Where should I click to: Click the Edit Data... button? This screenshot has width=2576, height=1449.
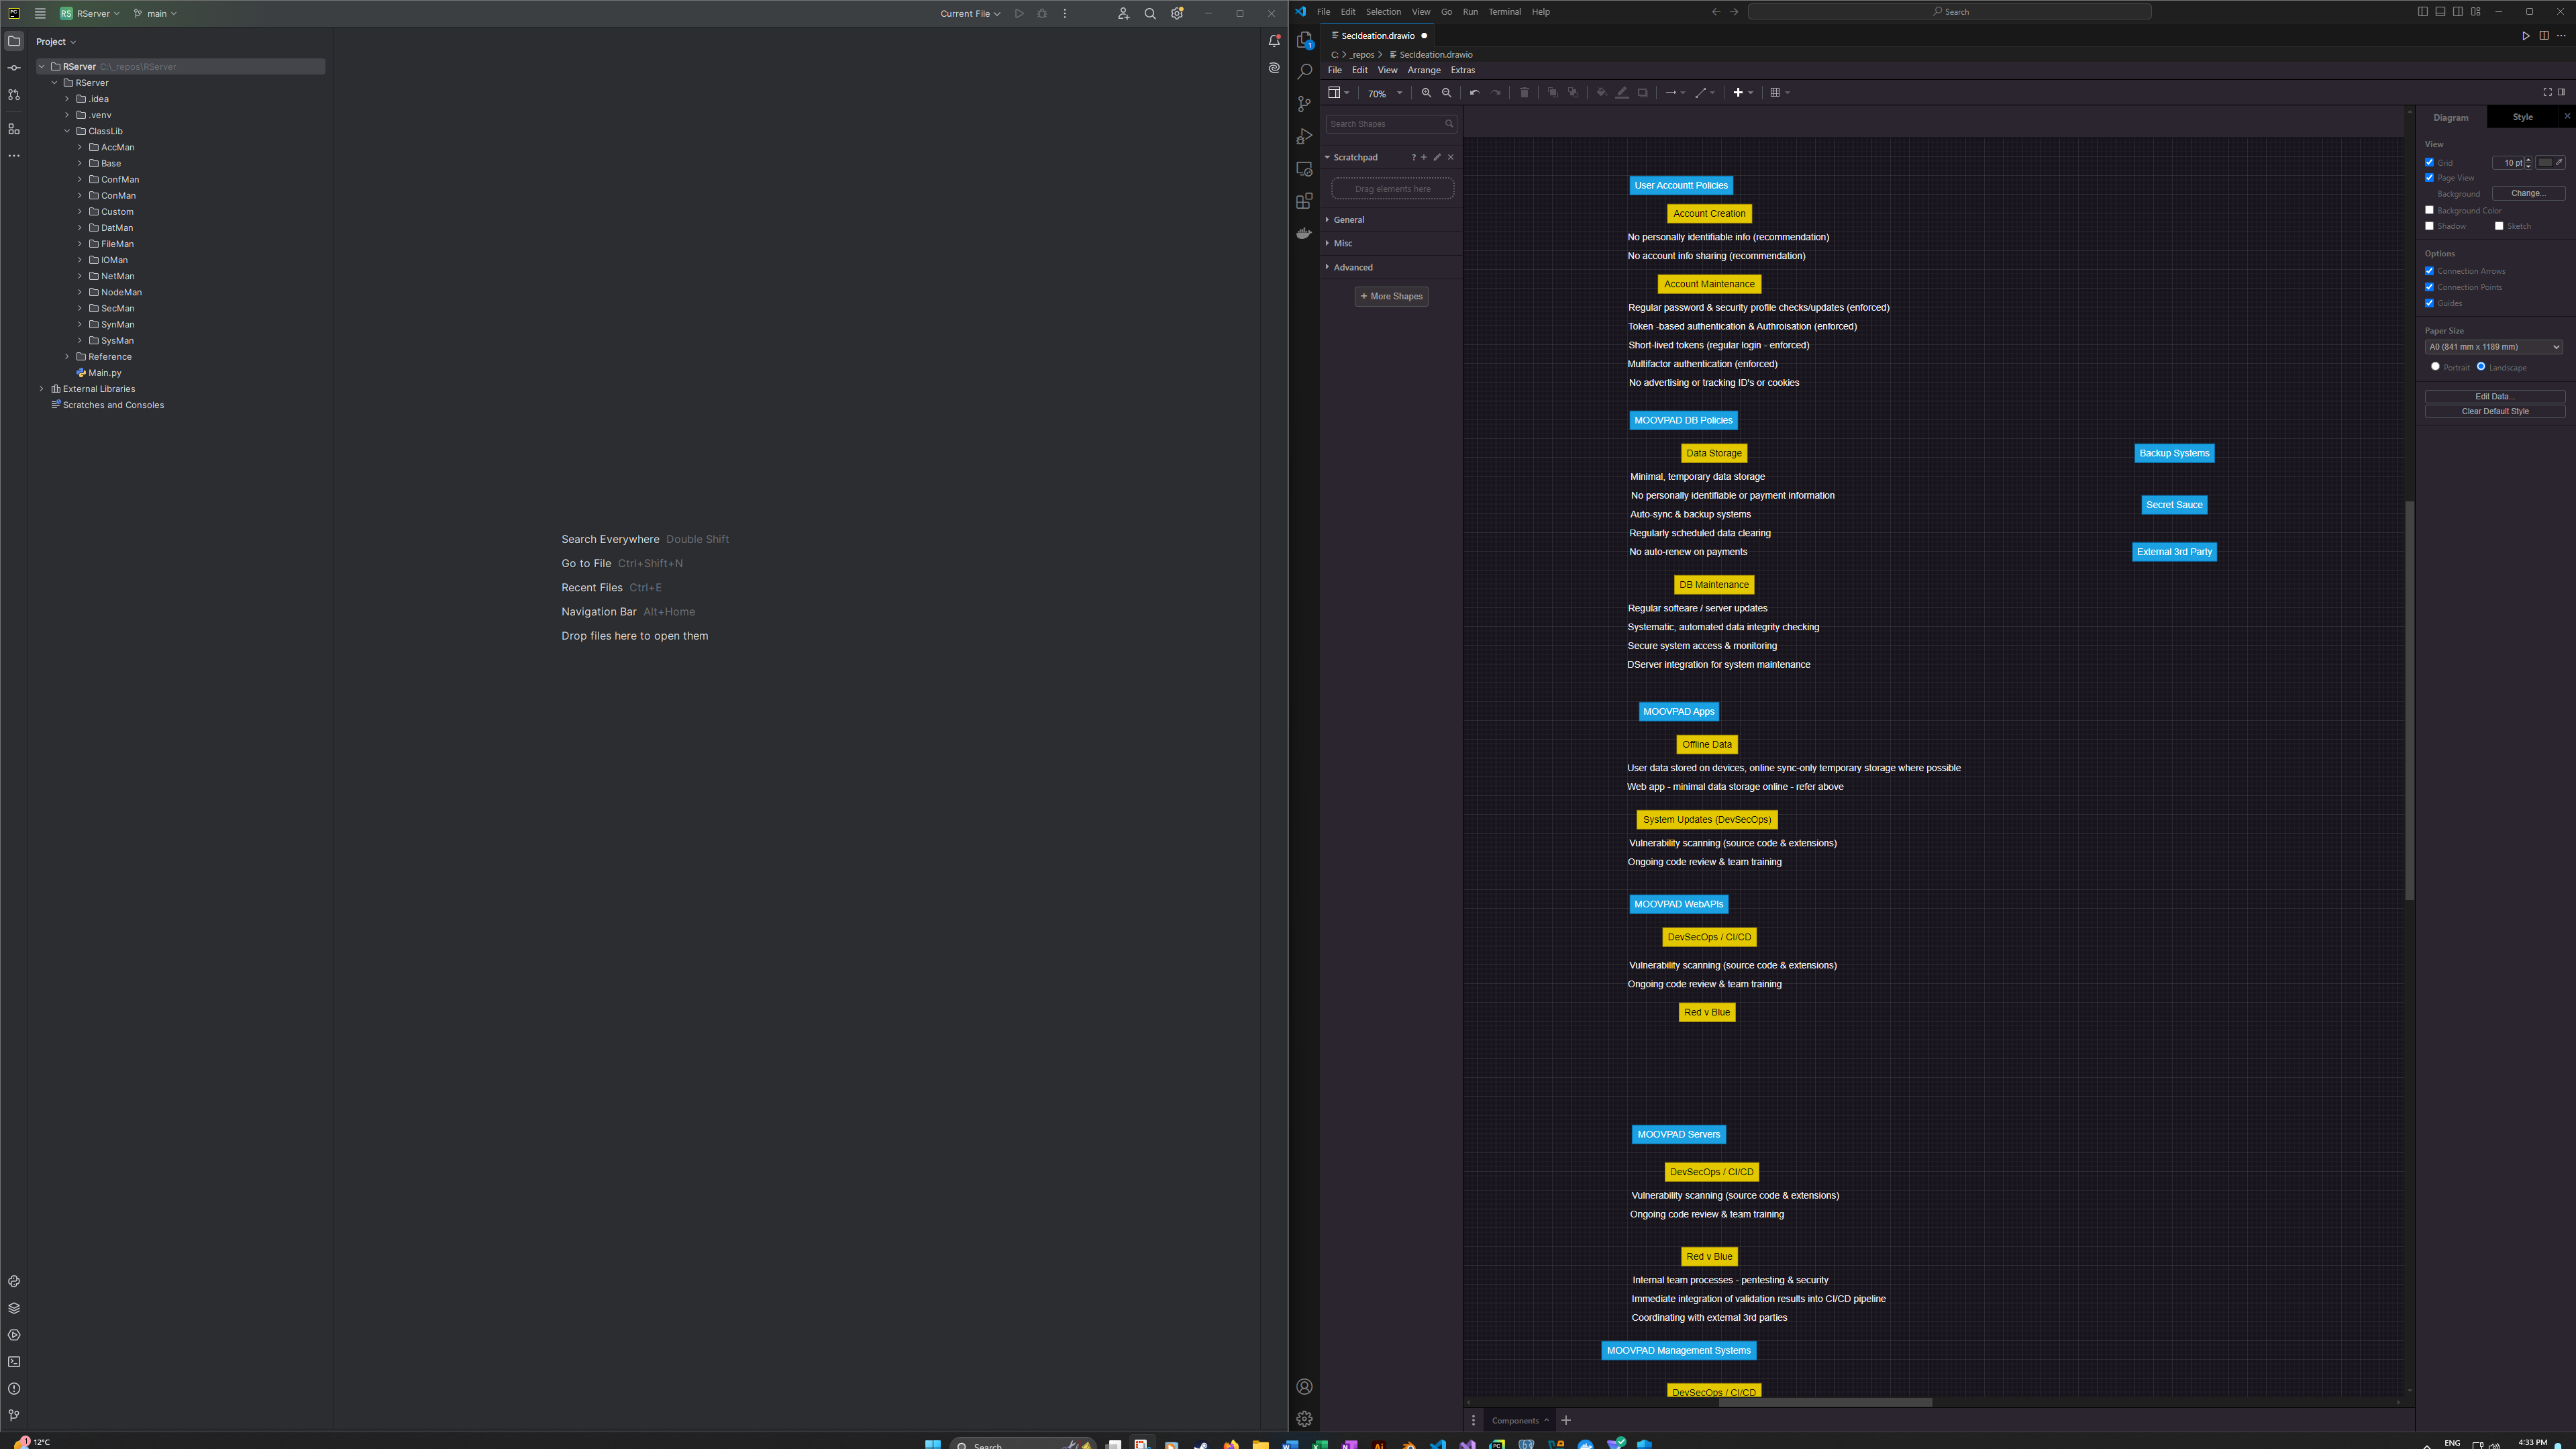[x=2494, y=396]
